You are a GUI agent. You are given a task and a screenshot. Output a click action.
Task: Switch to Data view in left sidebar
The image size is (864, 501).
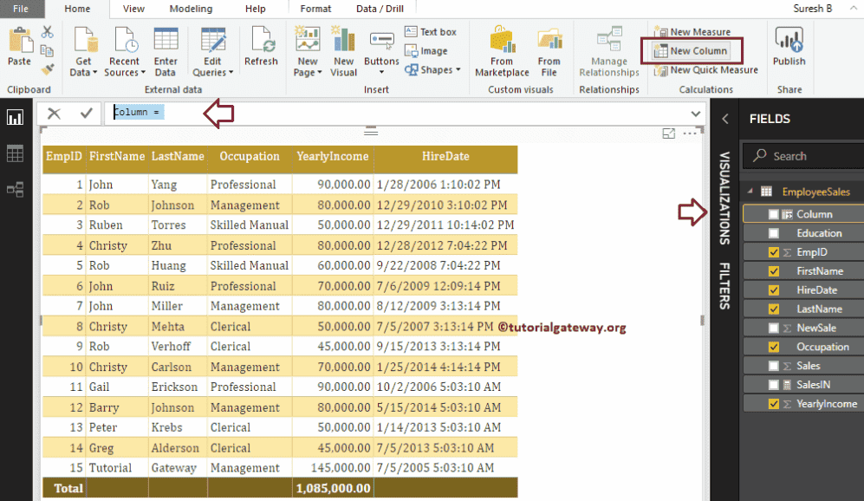pos(15,153)
